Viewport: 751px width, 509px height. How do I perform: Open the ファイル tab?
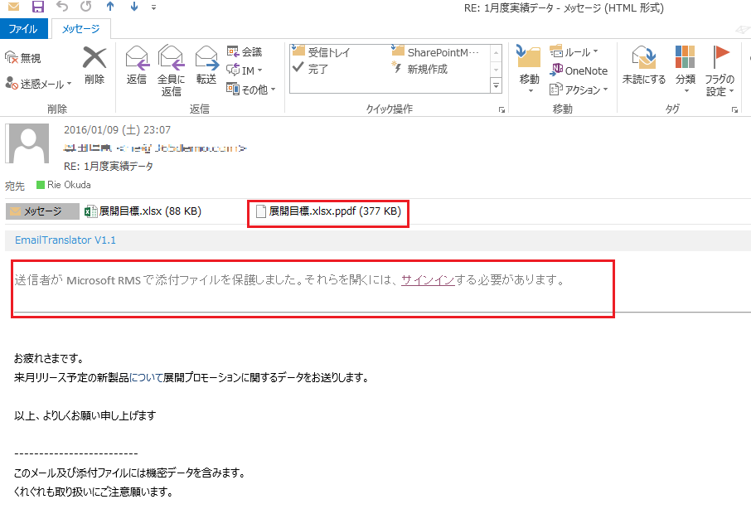click(23, 29)
